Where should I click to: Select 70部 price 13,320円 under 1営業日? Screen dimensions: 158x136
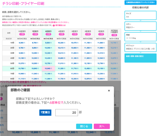click(x=101, y=74)
